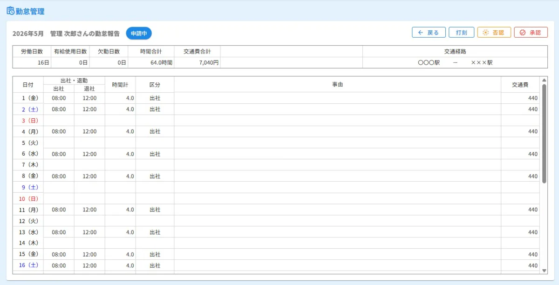The image size is (559, 285).
Task: Click the 勤怠管理 page title
Action: click(30, 12)
